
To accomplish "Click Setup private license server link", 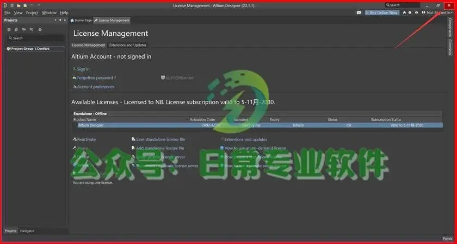I will click(160, 157).
